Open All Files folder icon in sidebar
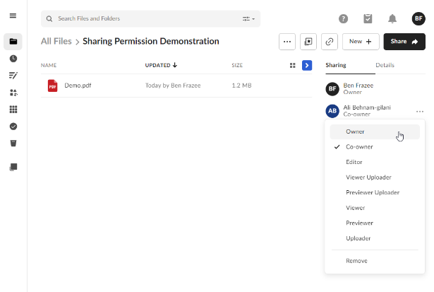This screenshot has width=434, height=292. 13,41
